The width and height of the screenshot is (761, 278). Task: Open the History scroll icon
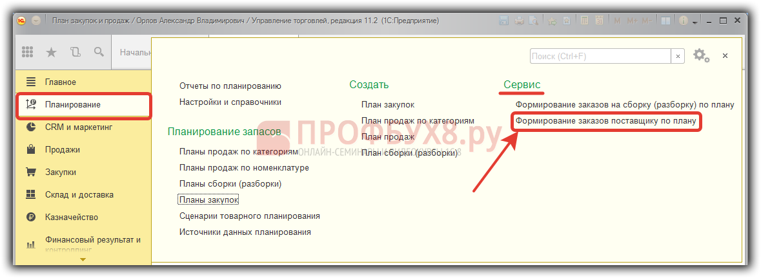coord(76,52)
